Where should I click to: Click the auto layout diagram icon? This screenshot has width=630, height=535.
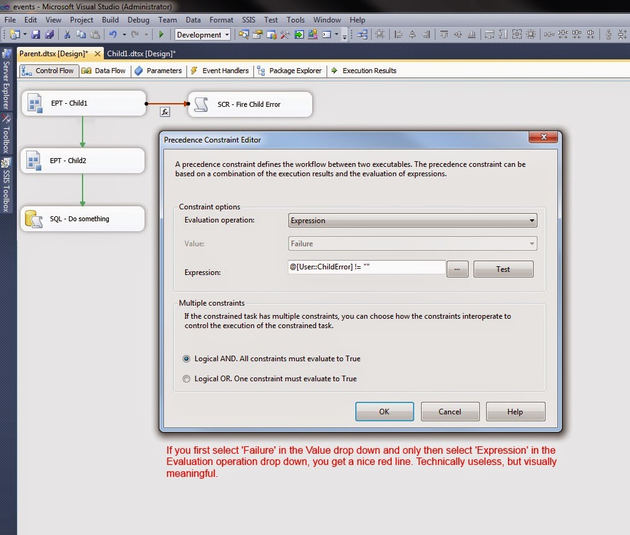click(362, 34)
